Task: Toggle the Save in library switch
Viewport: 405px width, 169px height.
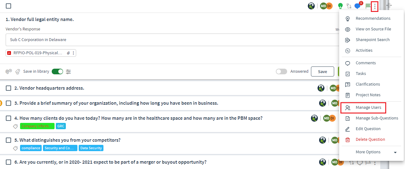Action: tap(57, 71)
